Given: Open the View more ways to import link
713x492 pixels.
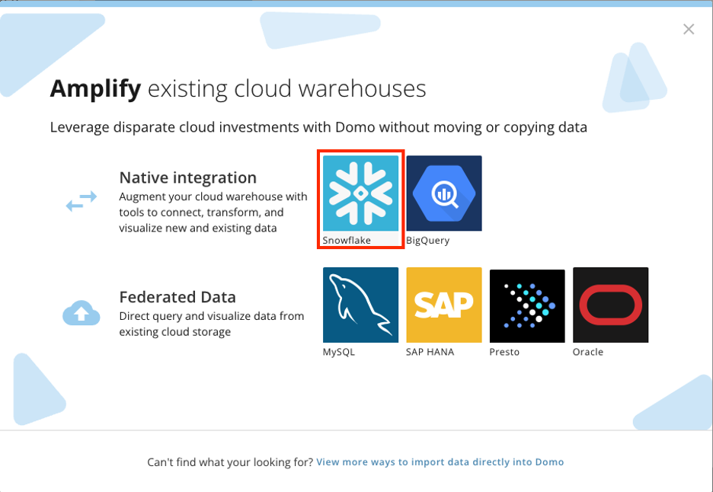Looking at the screenshot, I should (x=440, y=462).
